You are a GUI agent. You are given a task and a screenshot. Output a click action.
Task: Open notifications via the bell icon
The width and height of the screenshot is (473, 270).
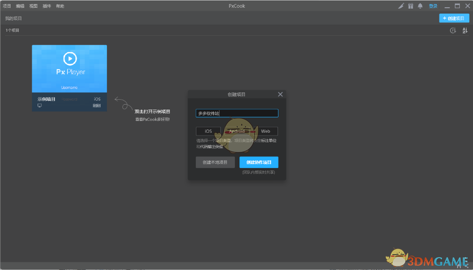click(420, 6)
